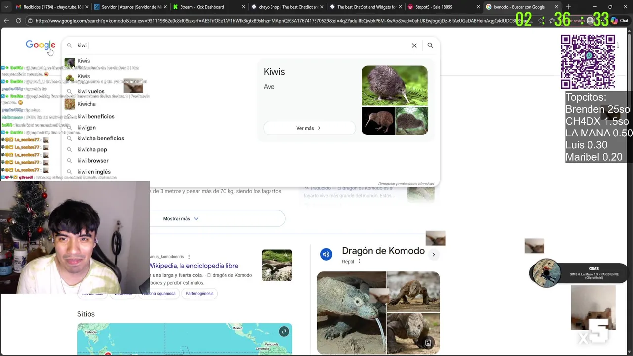Click the Kiwis panel title

pyautogui.click(x=274, y=72)
